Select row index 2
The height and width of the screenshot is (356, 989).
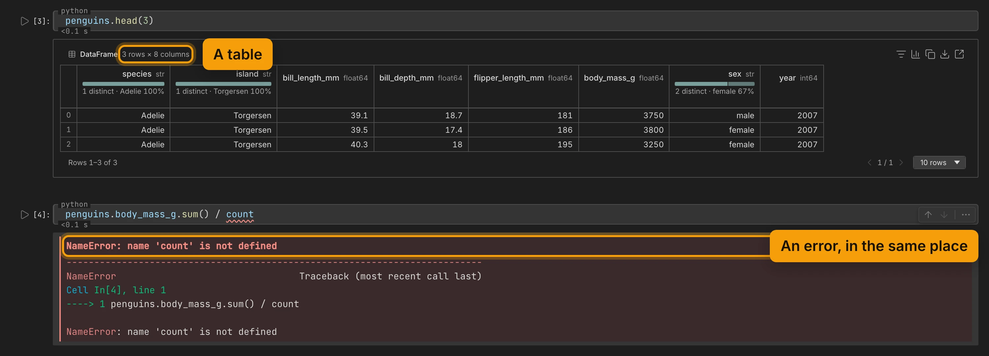coord(68,144)
